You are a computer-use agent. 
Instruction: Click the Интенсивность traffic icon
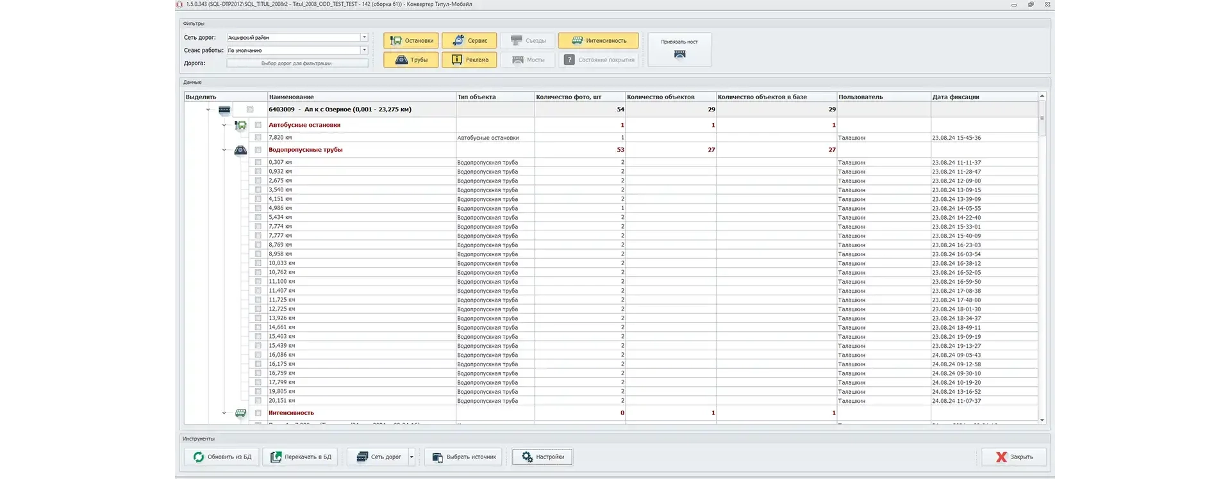click(577, 40)
